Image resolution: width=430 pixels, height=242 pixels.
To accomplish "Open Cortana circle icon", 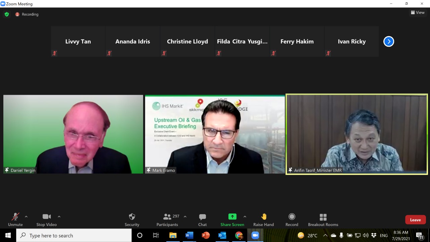I will 140,235.
